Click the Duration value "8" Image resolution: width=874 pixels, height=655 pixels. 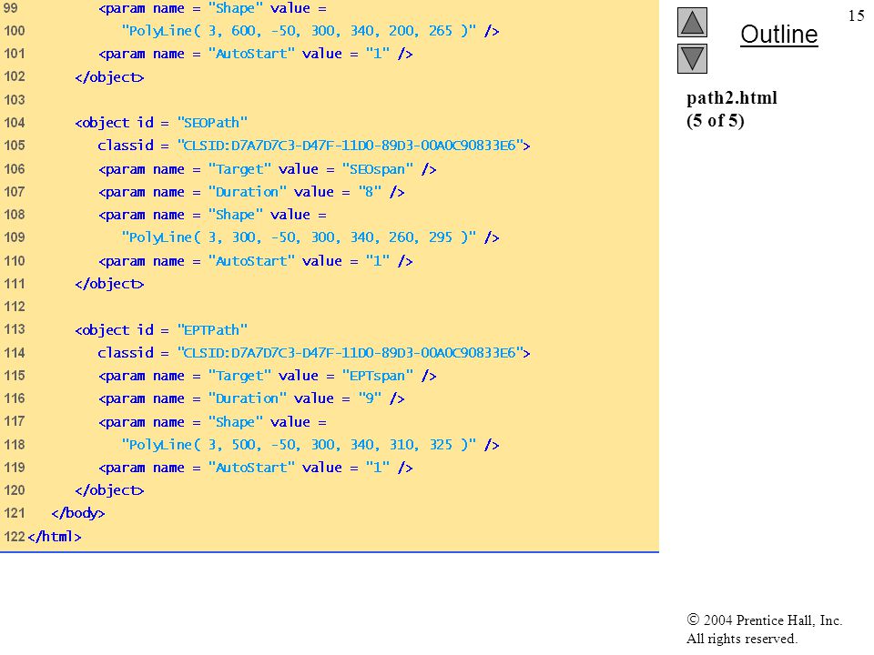371,192
